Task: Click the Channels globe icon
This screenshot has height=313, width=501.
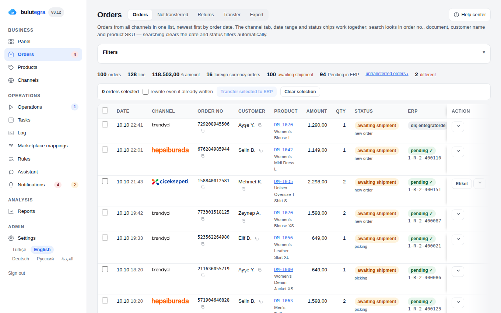Action: (11, 80)
